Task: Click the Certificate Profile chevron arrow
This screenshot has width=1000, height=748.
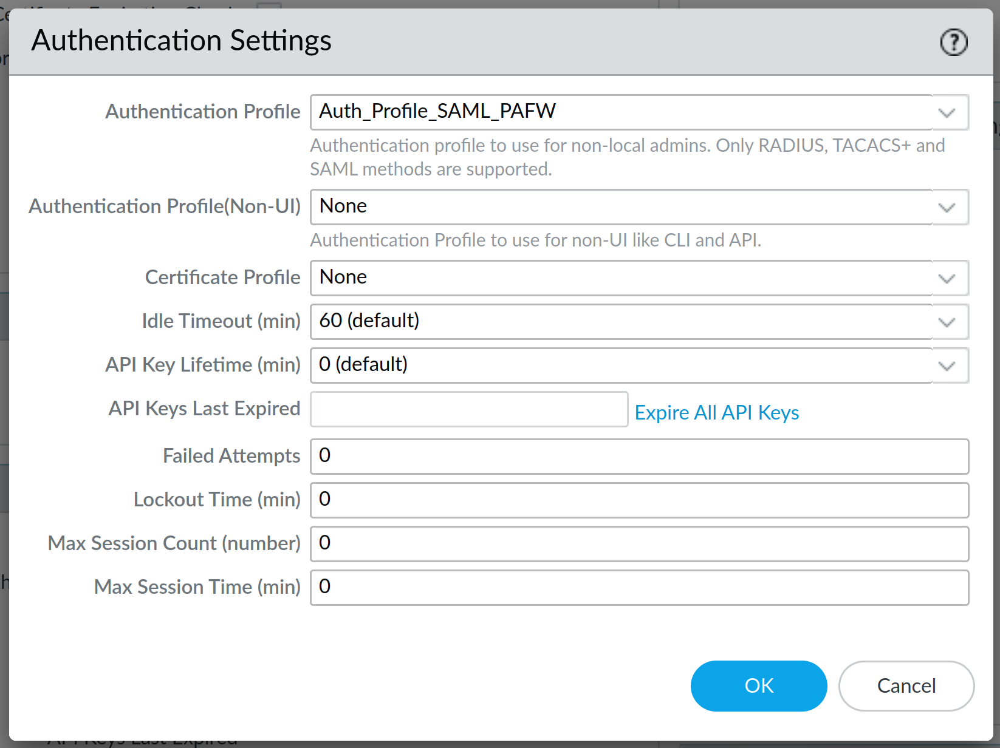Action: point(946,278)
